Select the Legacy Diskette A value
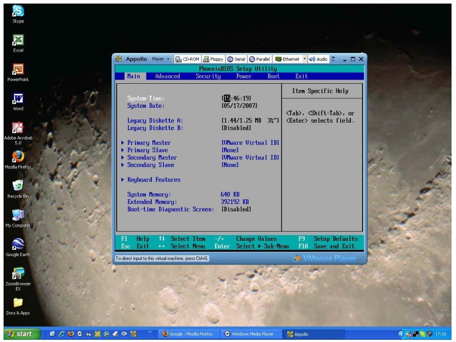 tap(250, 121)
